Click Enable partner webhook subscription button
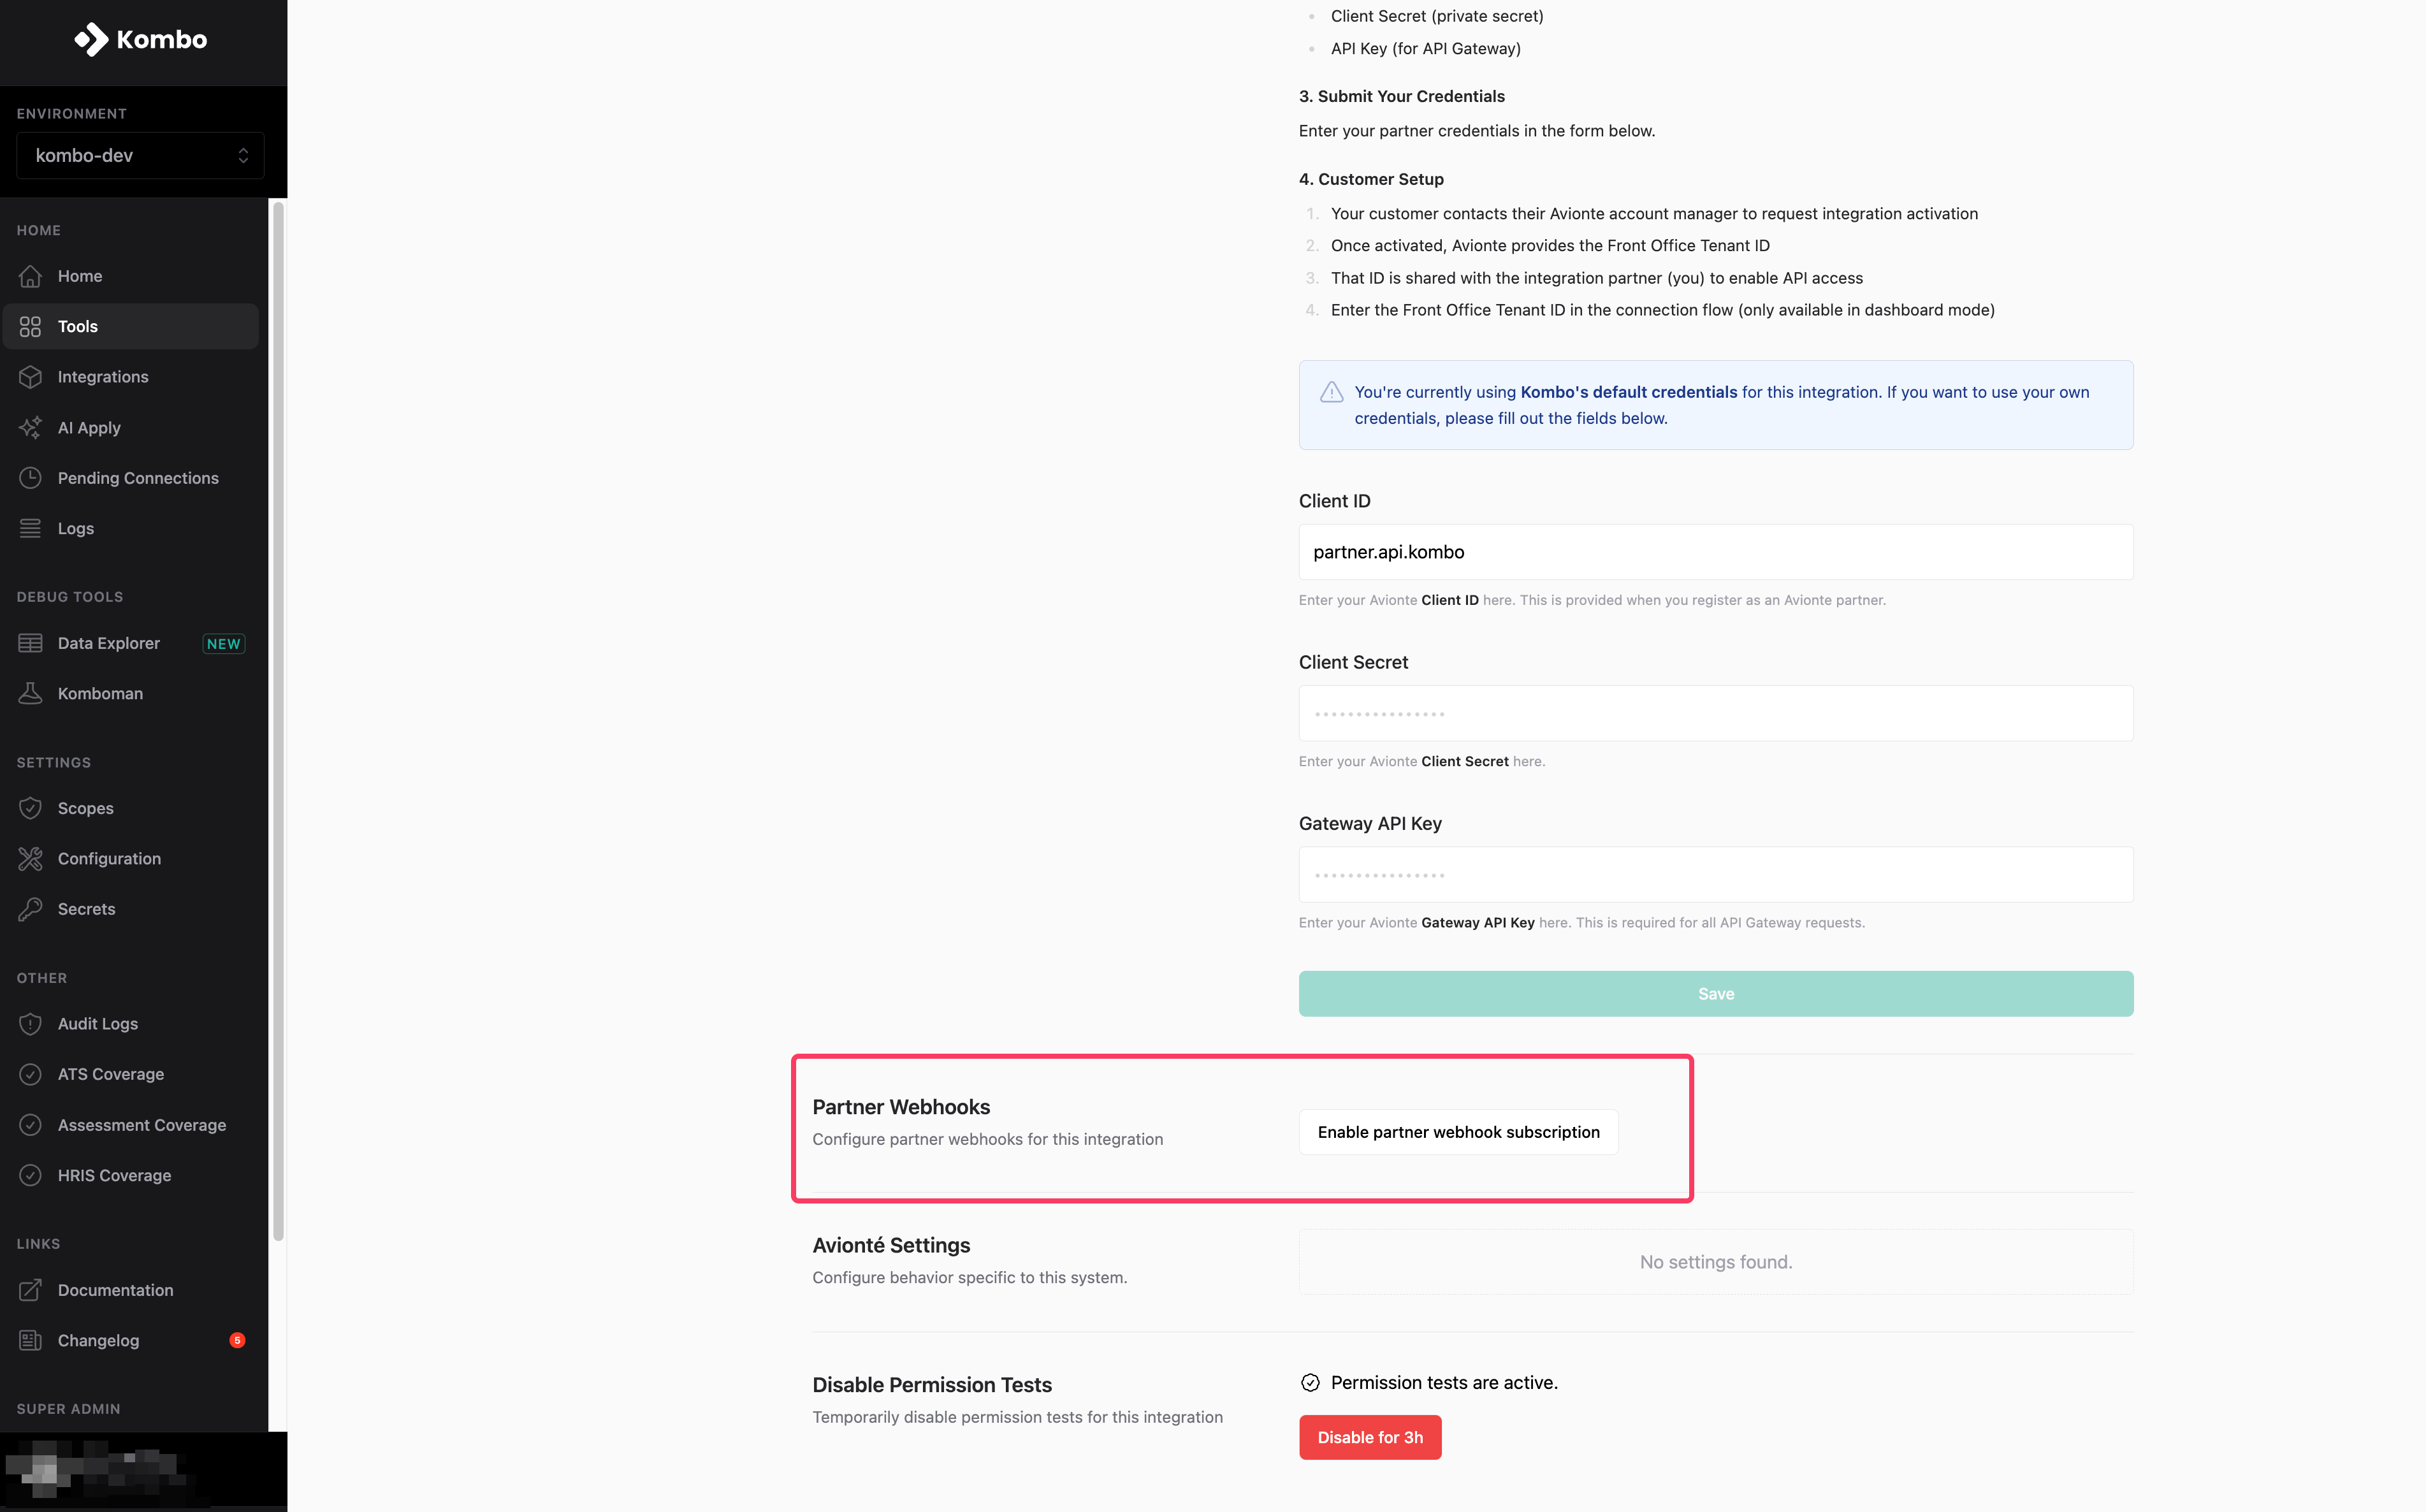This screenshot has width=2426, height=1512. (1458, 1132)
